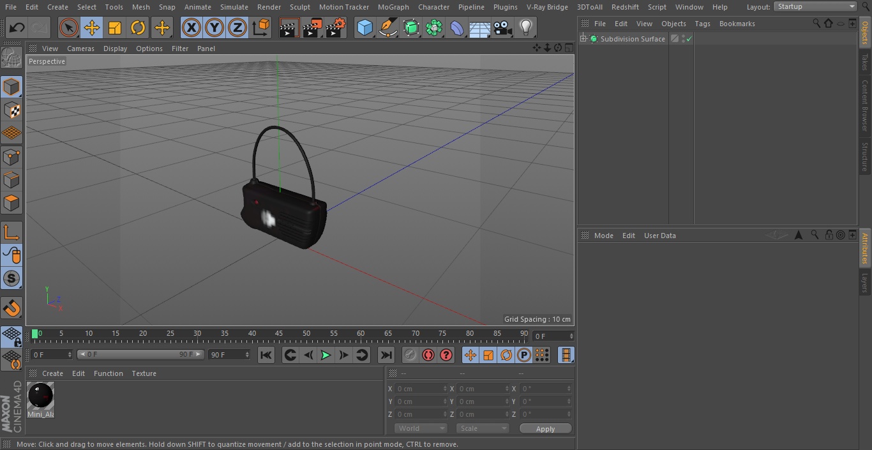The height and width of the screenshot is (450, 872).
Task: Activate the Scale tool
Action: [x=115, y=27]
